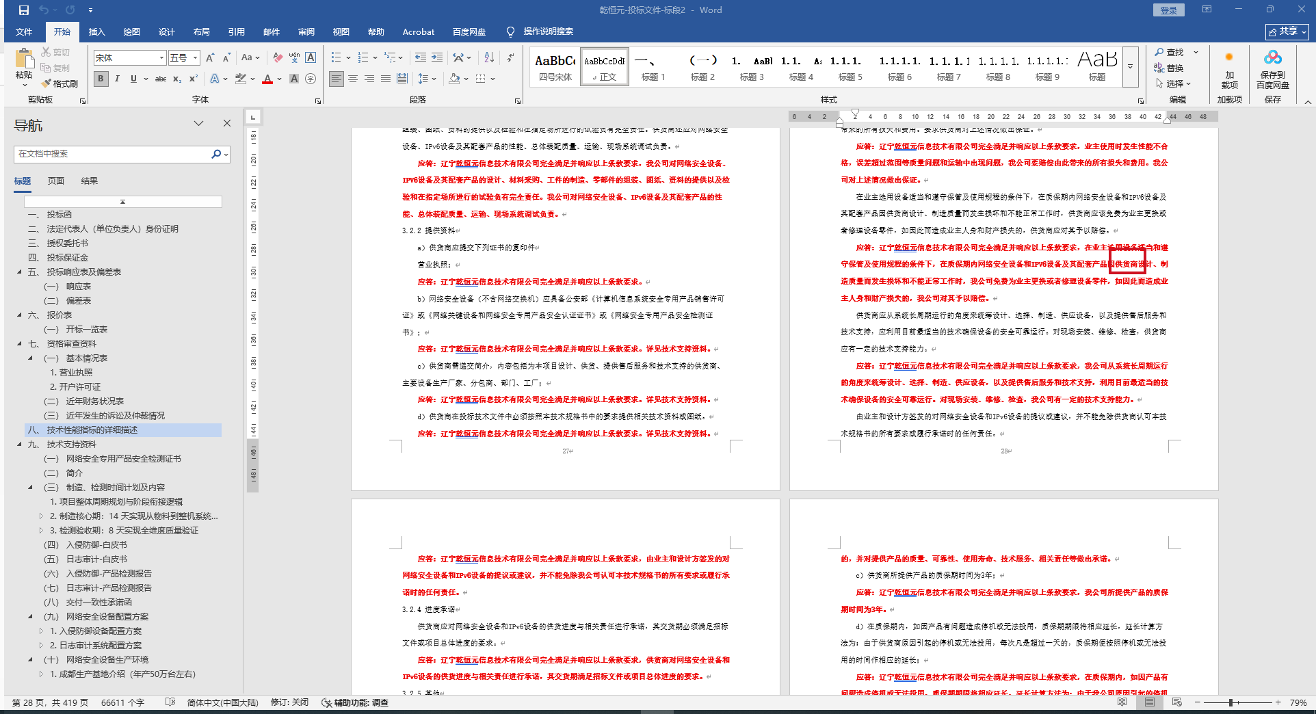Toggle underline formatting
This screenshot has width=1316, height=714.
click(x=133, y=79)
